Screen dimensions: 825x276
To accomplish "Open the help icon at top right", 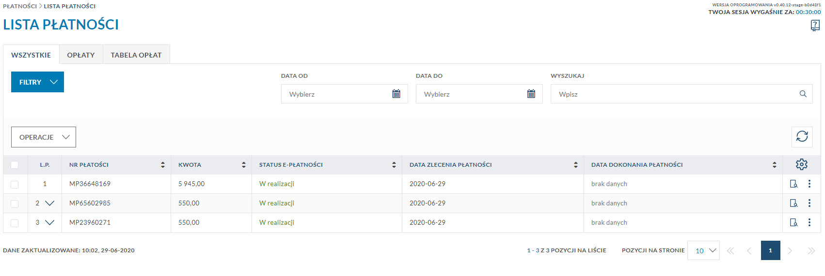I will tap(815, 26).
